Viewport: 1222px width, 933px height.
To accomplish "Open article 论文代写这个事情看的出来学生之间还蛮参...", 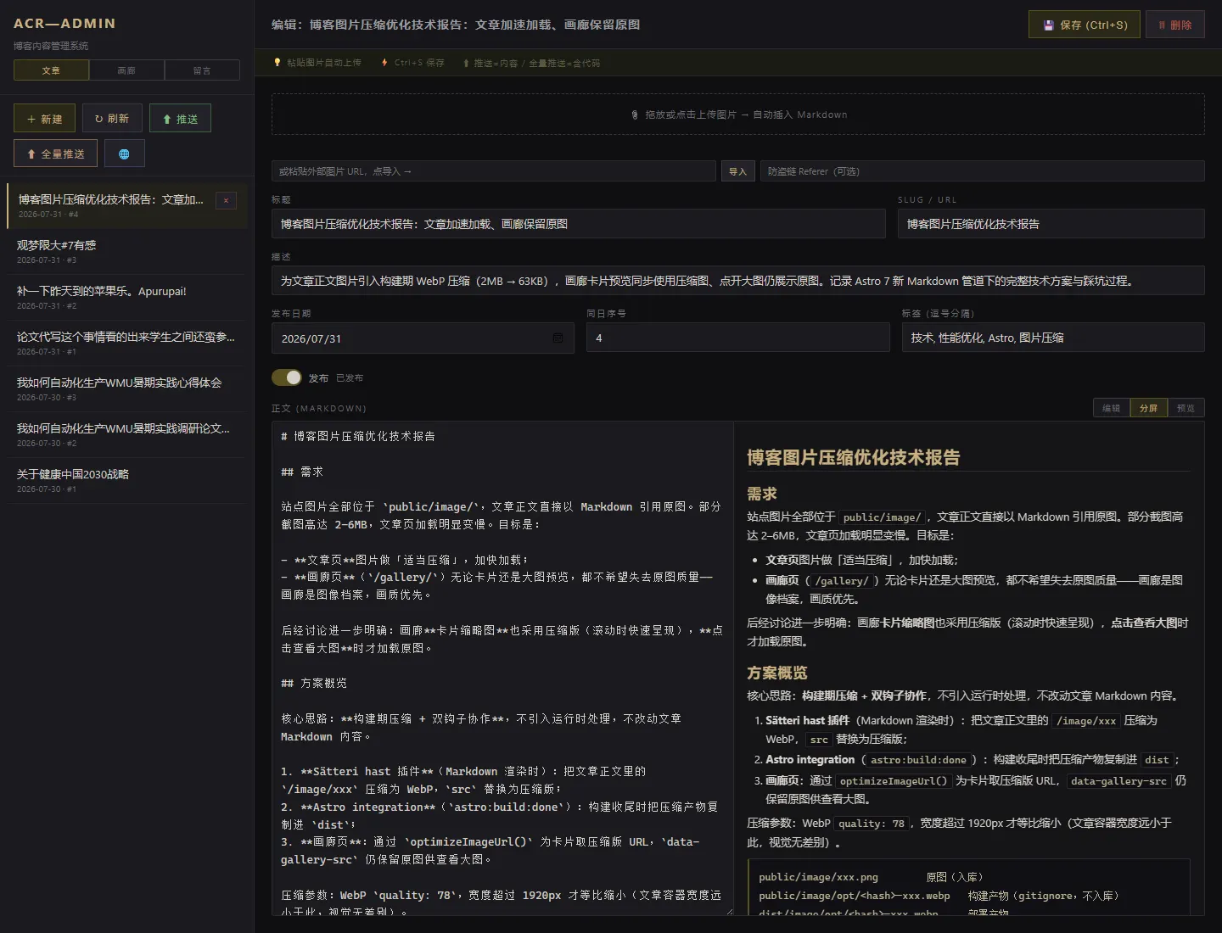I will click(127, 344).
